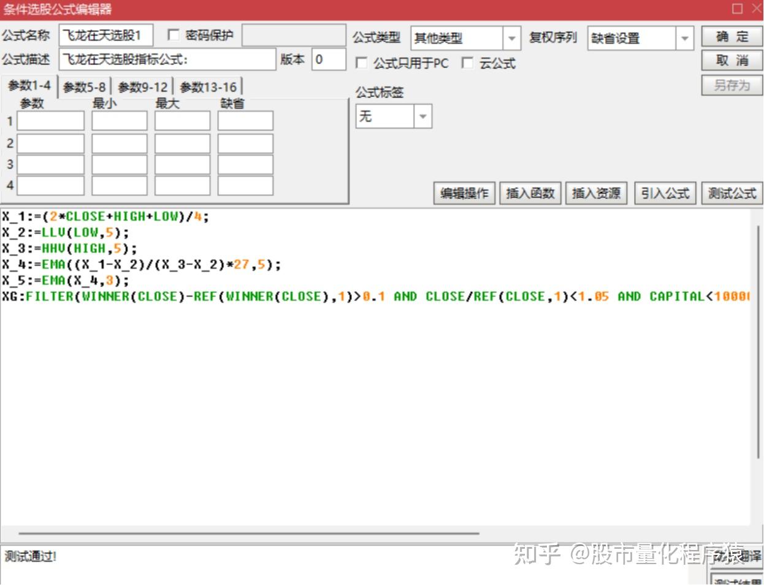Image resolution: width=764 pixels, height=585 pixels.
Task: Click vertical scrollbar of the code editor
Action: 757,340
